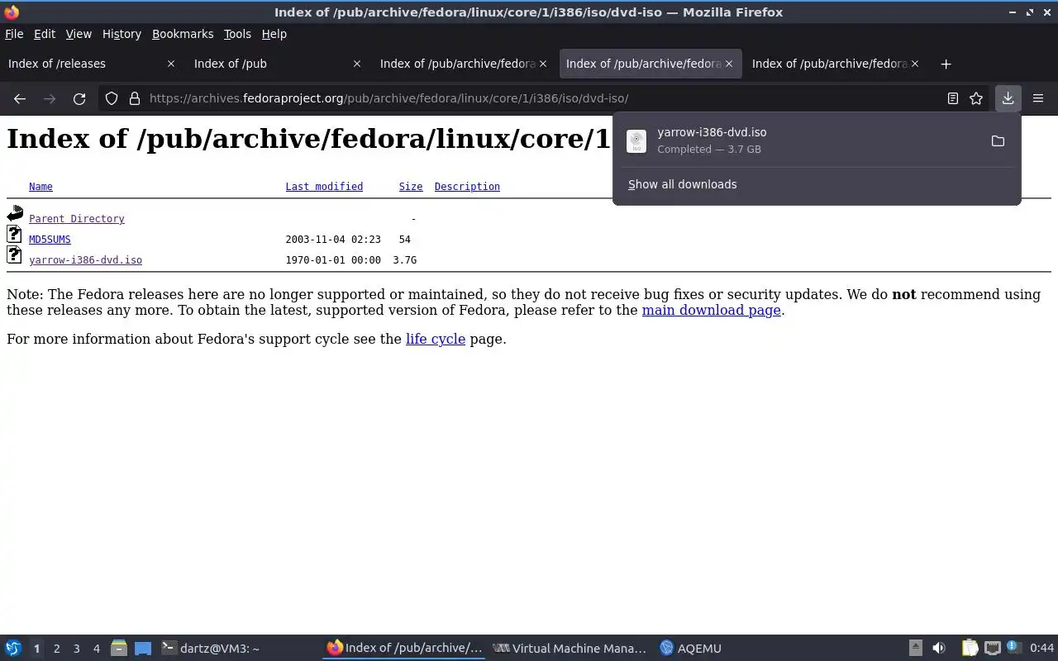Switch to workspace 3
1058x661 pixels.
[76, 649]
